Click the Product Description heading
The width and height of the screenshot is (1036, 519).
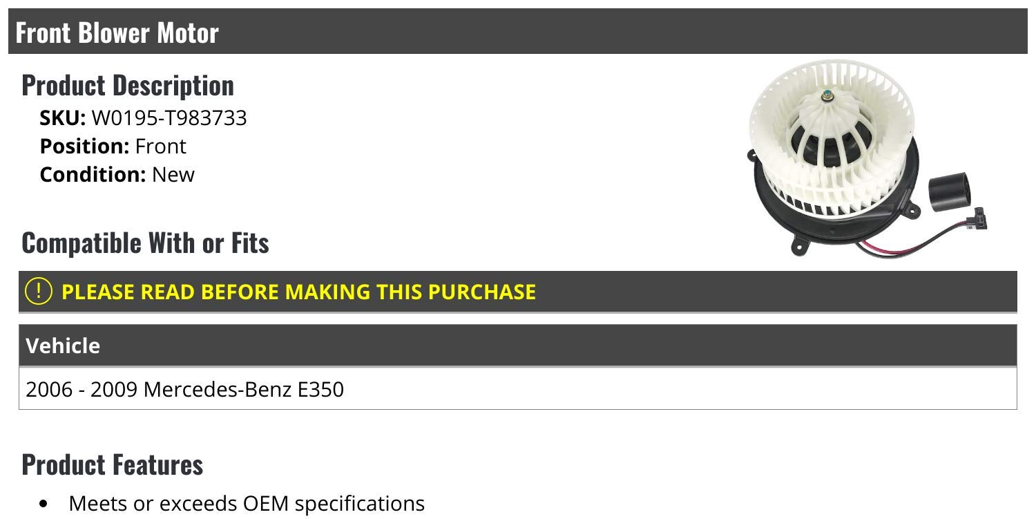coord(128,85)
